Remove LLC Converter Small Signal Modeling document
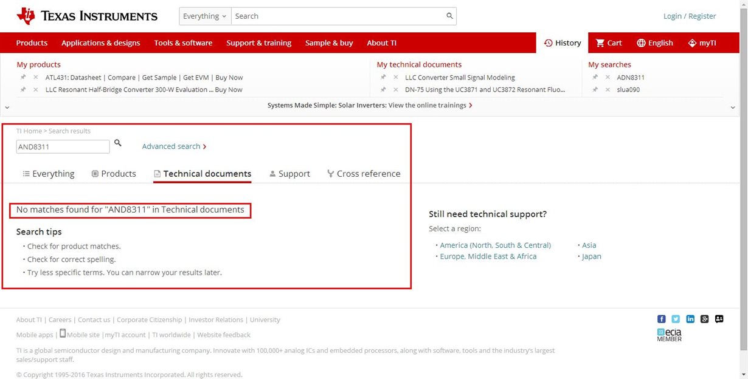 click(x=396, y=77)
